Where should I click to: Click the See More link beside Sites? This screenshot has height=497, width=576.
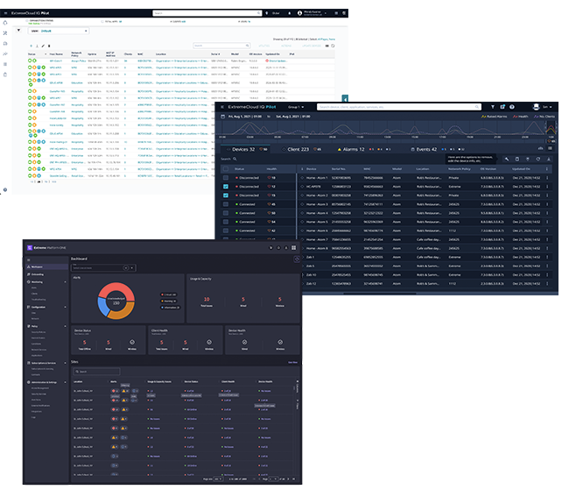pos(292,362)
